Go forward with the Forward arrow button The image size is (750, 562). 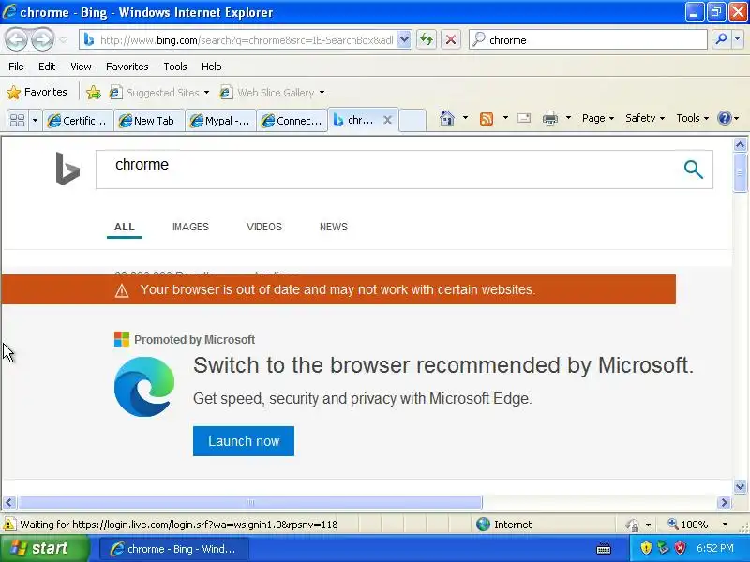(43, 39)
